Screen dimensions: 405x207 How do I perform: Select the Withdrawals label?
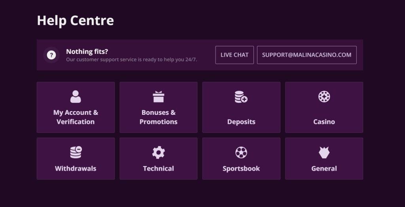[x=76, y=169]
